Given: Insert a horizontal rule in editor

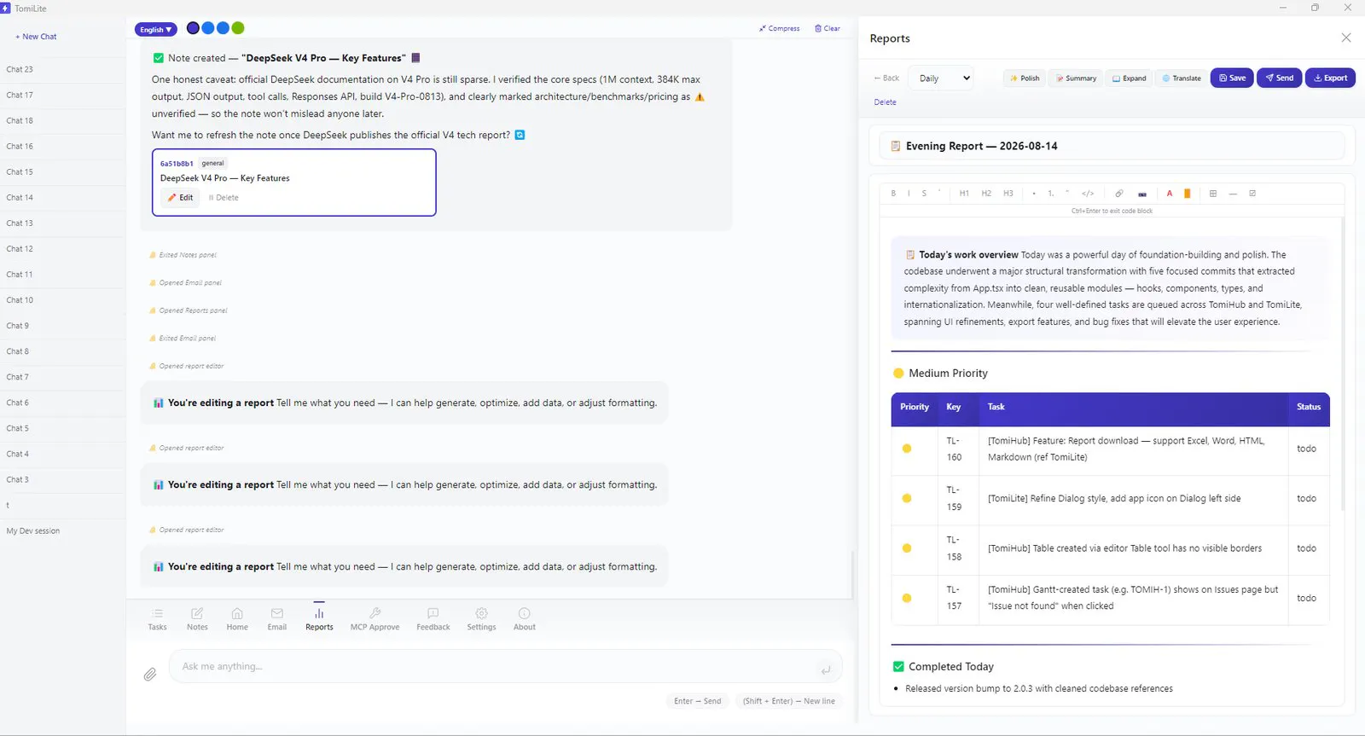Looking at the screenshot, I should click(x=1233, y=194).
